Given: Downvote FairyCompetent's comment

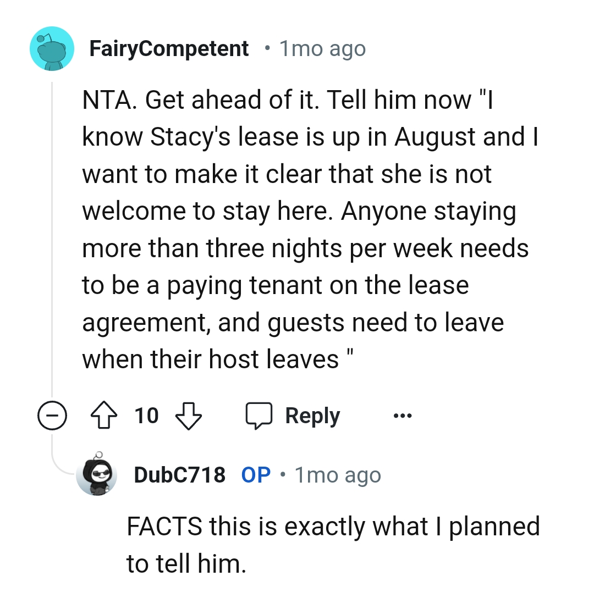Looking at the screenshot, I should pos(189,416).
